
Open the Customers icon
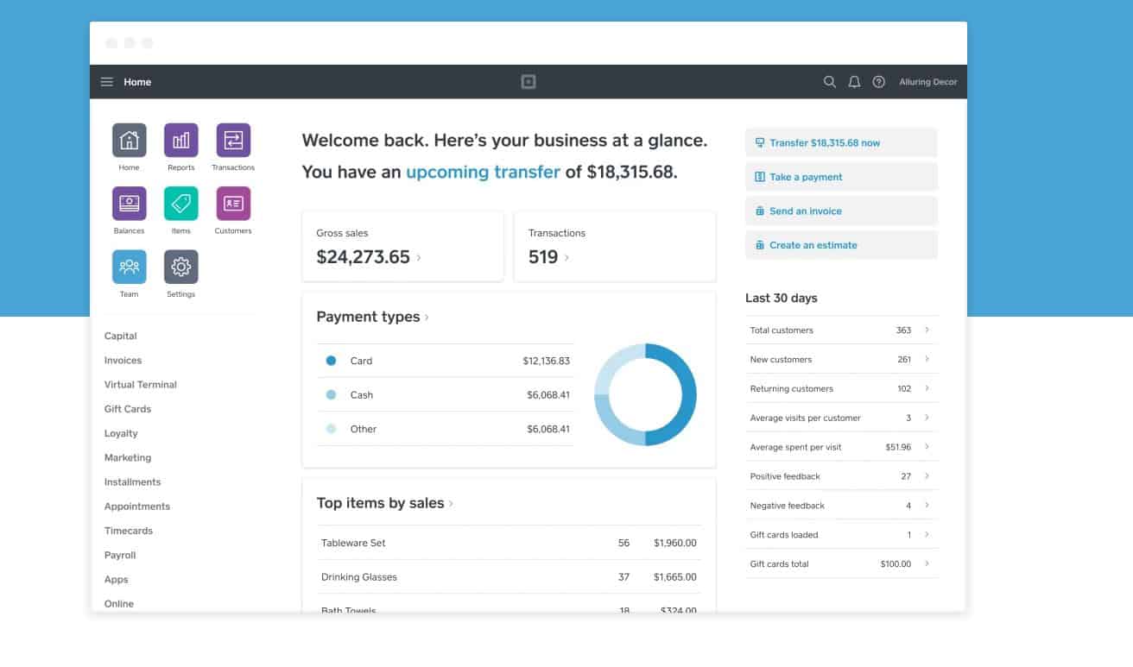(232, 203)
